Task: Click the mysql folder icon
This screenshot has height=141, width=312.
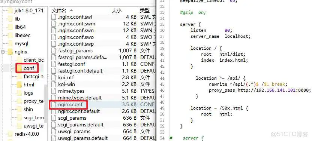Action: point(10,43)
